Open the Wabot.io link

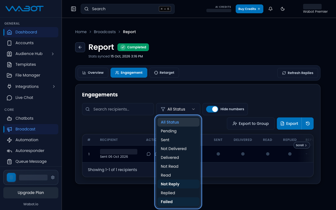pyautogui.click(x=31, y=204)
